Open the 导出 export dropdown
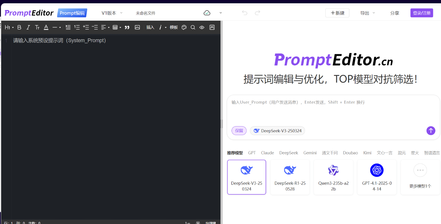441x224 pixels. pos(367,13)
